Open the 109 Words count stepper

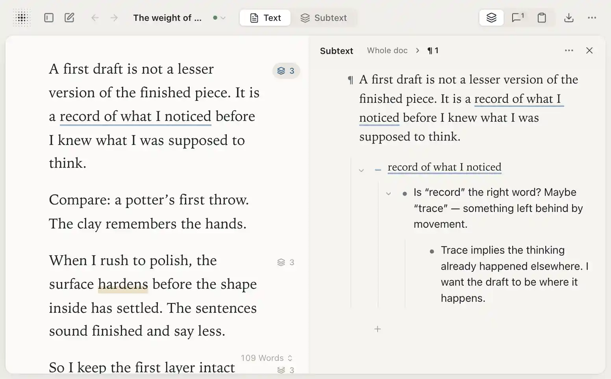(x=267, y=358)
